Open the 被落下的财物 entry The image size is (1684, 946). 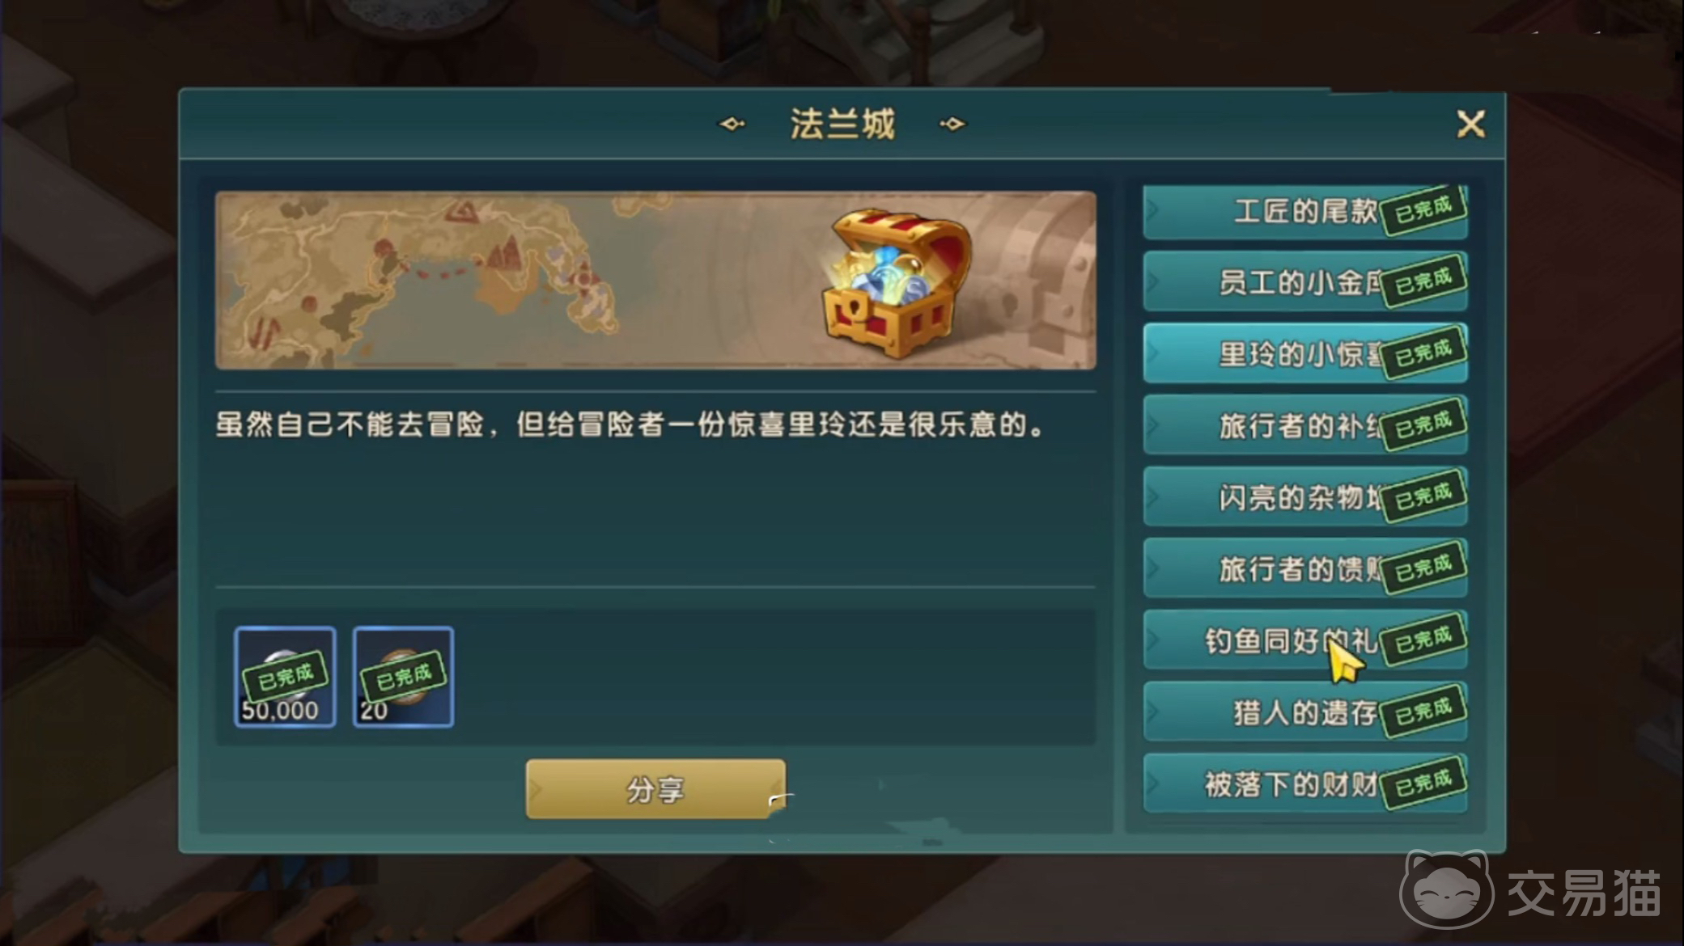(1304, 783)
